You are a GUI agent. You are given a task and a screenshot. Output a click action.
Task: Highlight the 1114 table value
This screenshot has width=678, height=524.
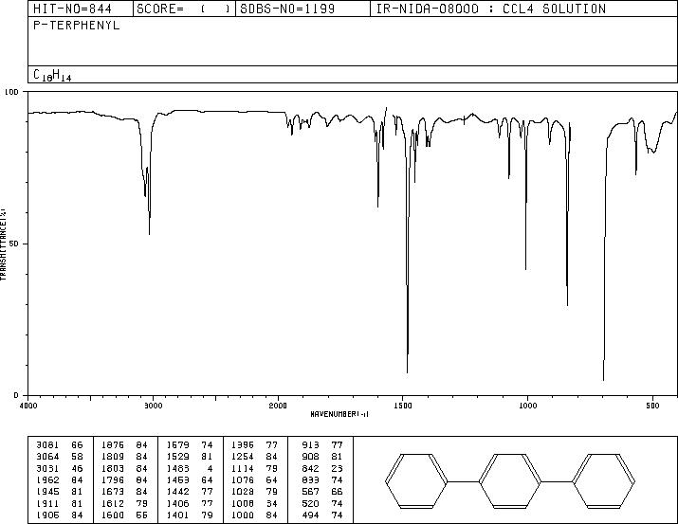(243, 468)
